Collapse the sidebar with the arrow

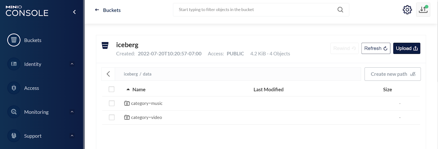pos(74,12)
